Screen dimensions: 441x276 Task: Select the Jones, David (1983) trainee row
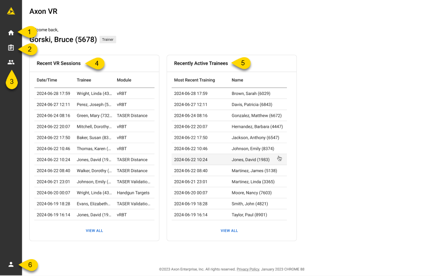(229, 160)
